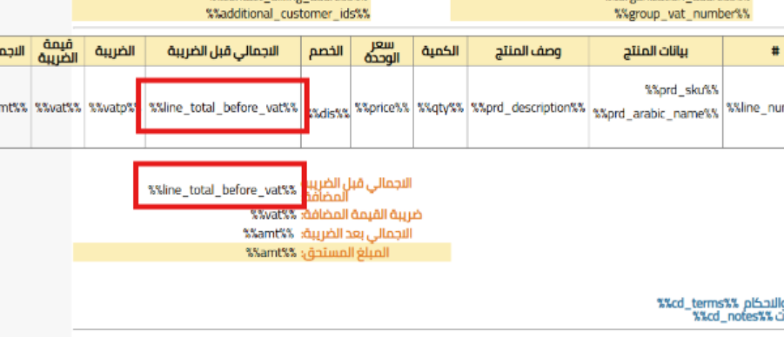The image size is (784, 337).
Task: Click the الاجمالي بعد الضريبة label
Action: (357, 234)
